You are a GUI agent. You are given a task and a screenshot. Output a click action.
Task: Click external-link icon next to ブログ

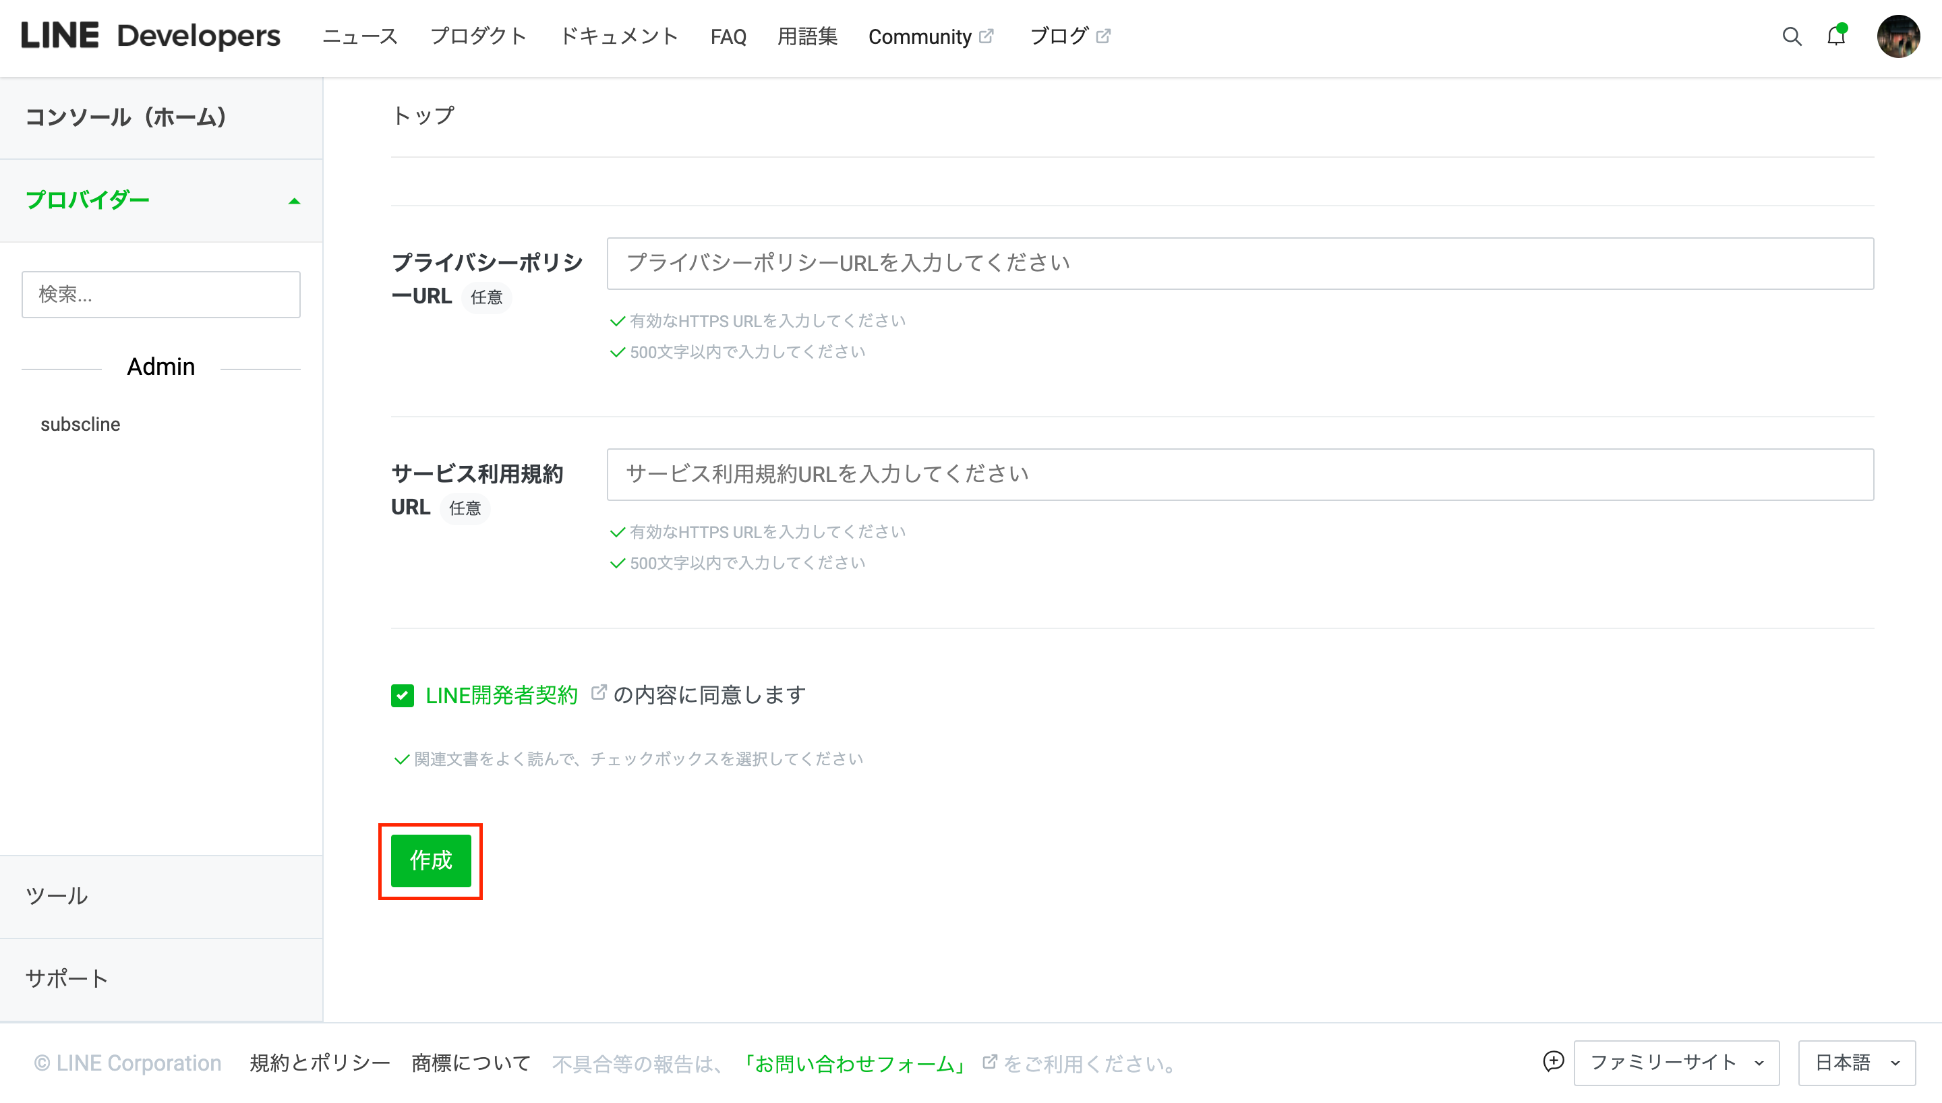coord(1102,36)
